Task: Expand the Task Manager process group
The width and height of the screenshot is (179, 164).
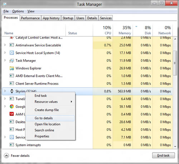Action: 5,60
